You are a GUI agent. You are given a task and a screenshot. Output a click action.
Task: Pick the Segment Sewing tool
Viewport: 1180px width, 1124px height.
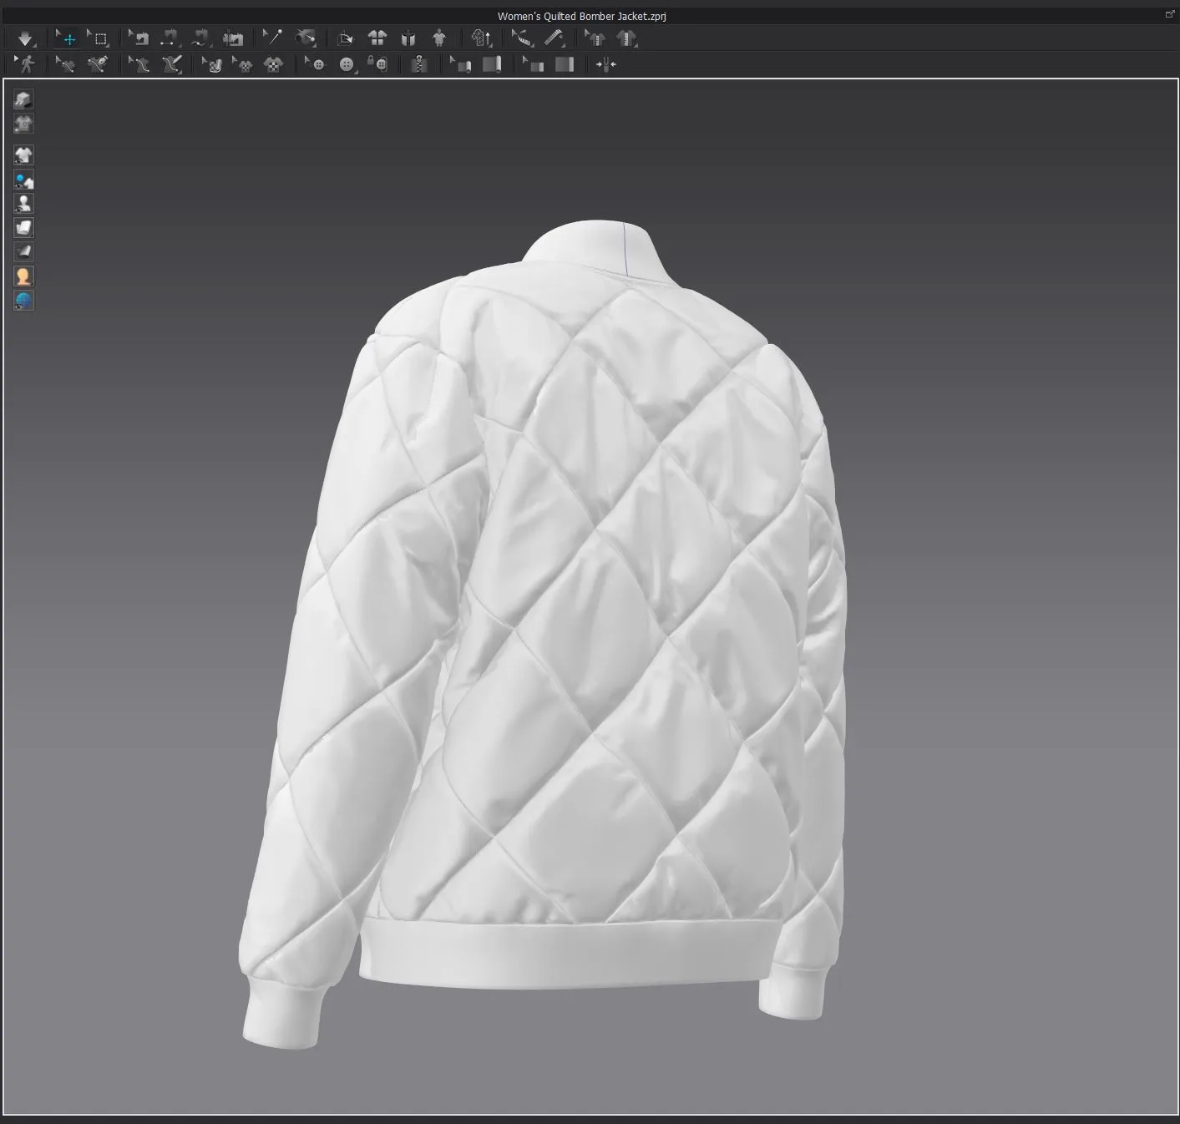tap(170, 38)
